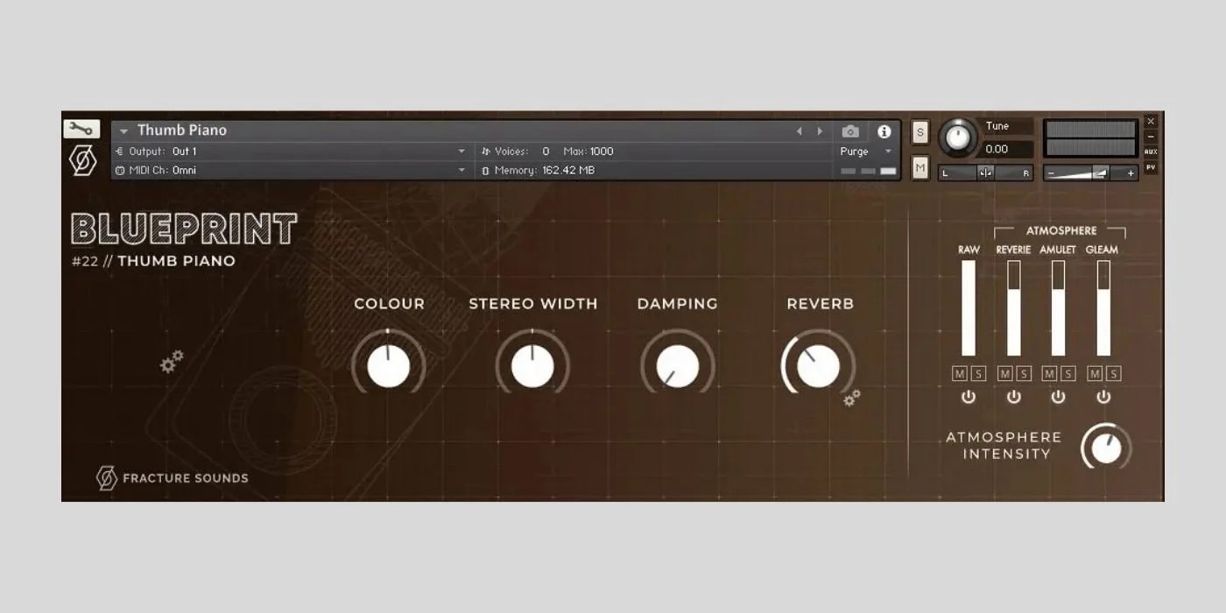Mute the instrument with the header M button
The width and height of the screenshot is (1226, 613).
(x=919, y=167)
